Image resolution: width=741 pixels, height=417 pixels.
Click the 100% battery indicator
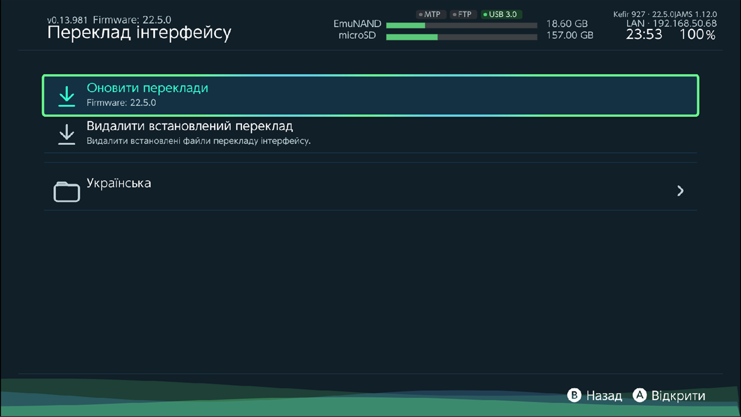698,35
